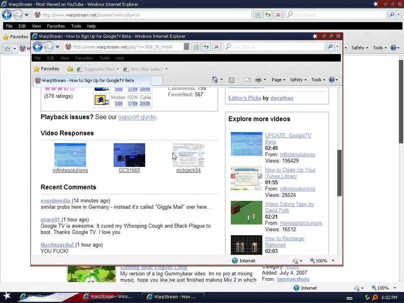Click front window vertical scrollbar thumb
This screenshot has height=303, width=404.
point(339,173)
